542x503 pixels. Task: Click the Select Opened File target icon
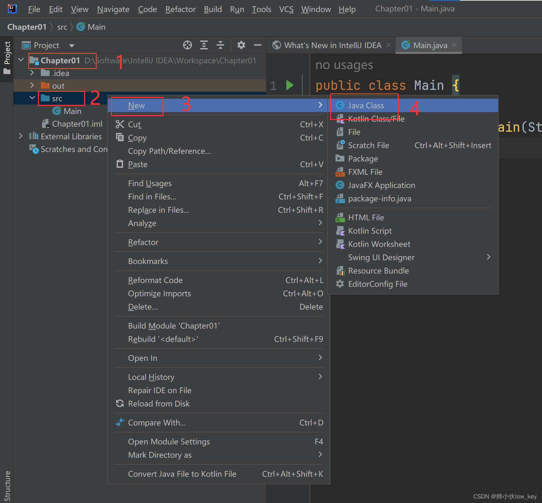click(x=188, y=45)
